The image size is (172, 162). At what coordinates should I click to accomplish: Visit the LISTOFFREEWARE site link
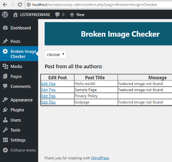coord(35,14)
